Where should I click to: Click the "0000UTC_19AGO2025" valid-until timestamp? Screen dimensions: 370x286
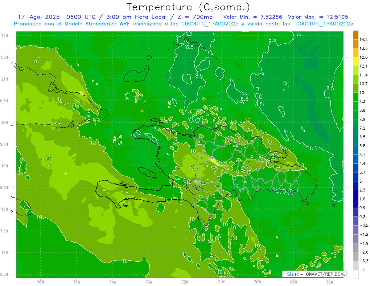(x=324, y=24)
